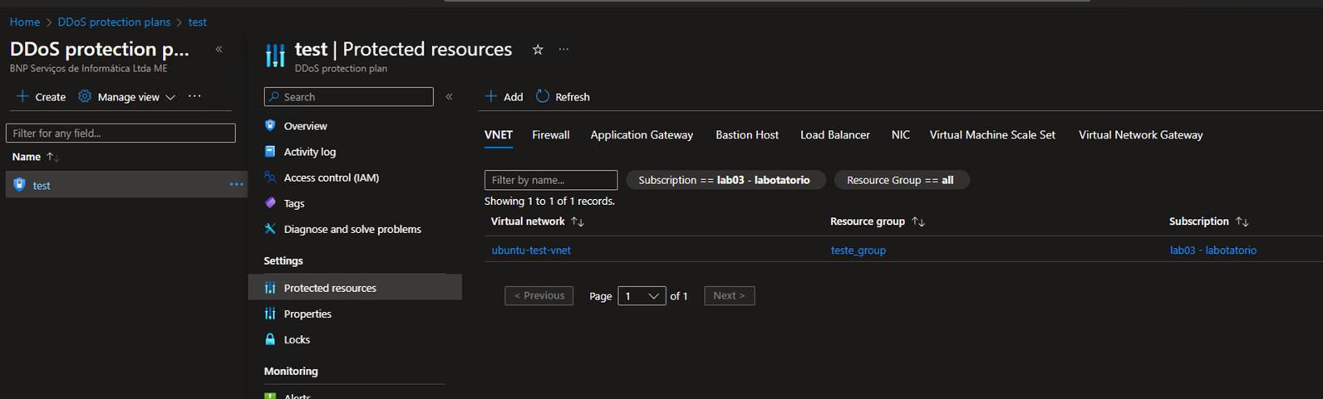The height and width of the screenshot is (399, 1323).
Task: Switch to Virtual Machine Scale Set tab
Action: coord(992,134)
